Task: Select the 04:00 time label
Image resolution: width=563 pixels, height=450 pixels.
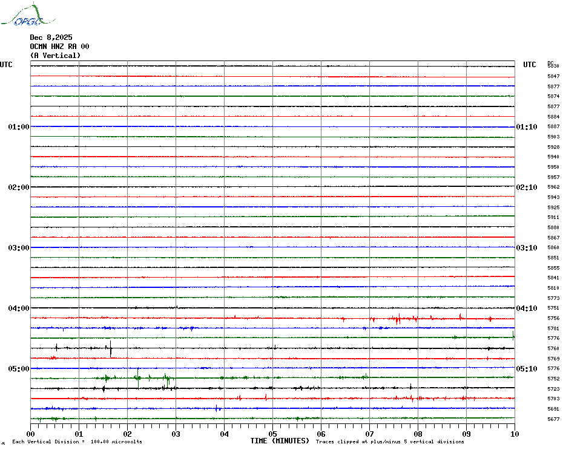Action: [x=19, y=308]
